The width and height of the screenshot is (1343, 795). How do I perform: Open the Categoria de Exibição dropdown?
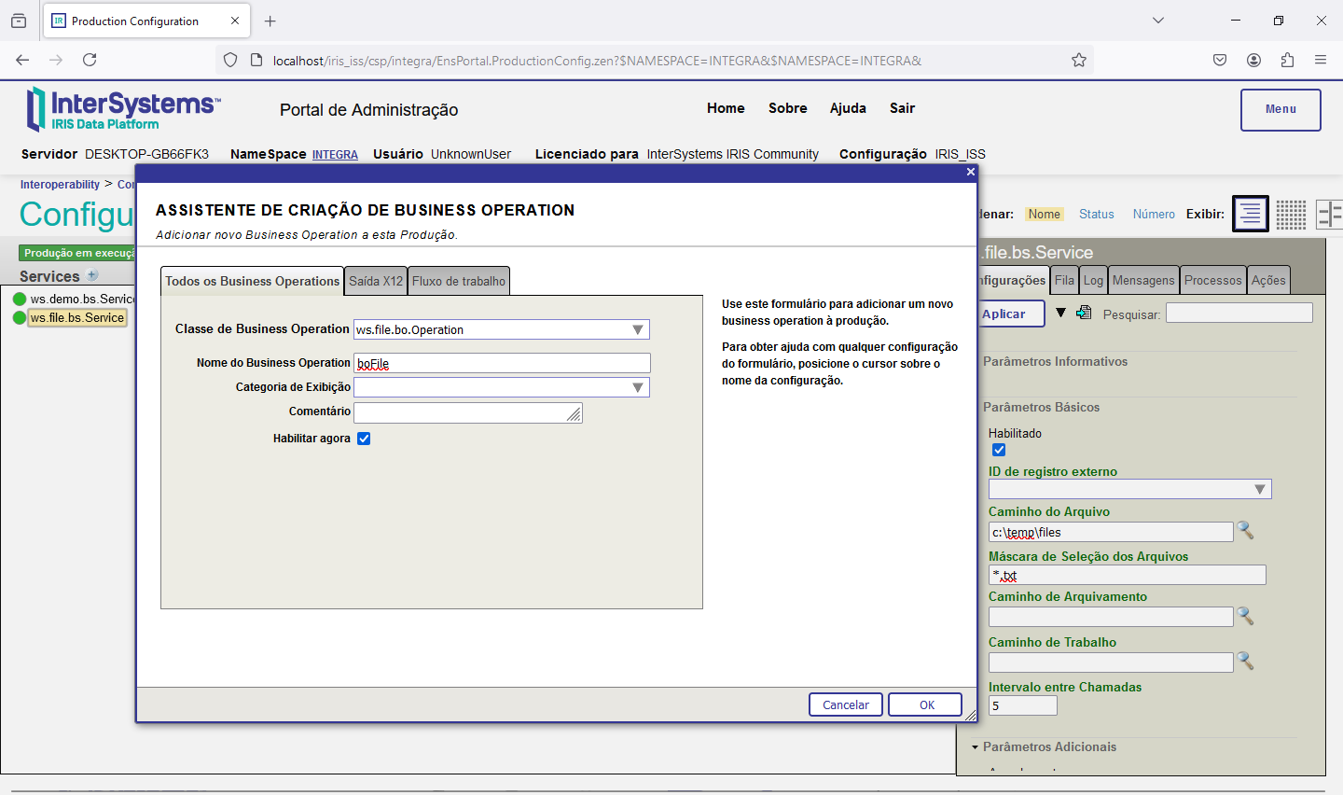tap(638, 387)
